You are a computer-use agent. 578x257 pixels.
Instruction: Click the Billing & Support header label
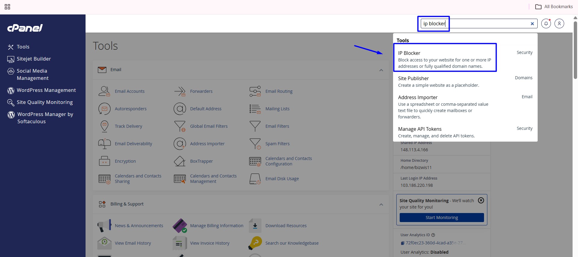[x=127, y=204]
